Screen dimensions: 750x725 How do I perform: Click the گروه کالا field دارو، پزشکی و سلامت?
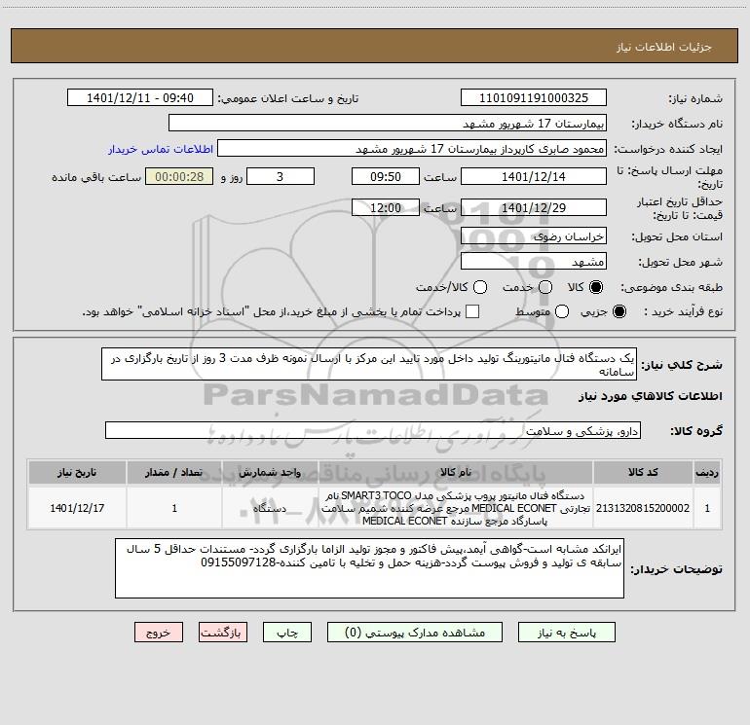click(373, 430)
